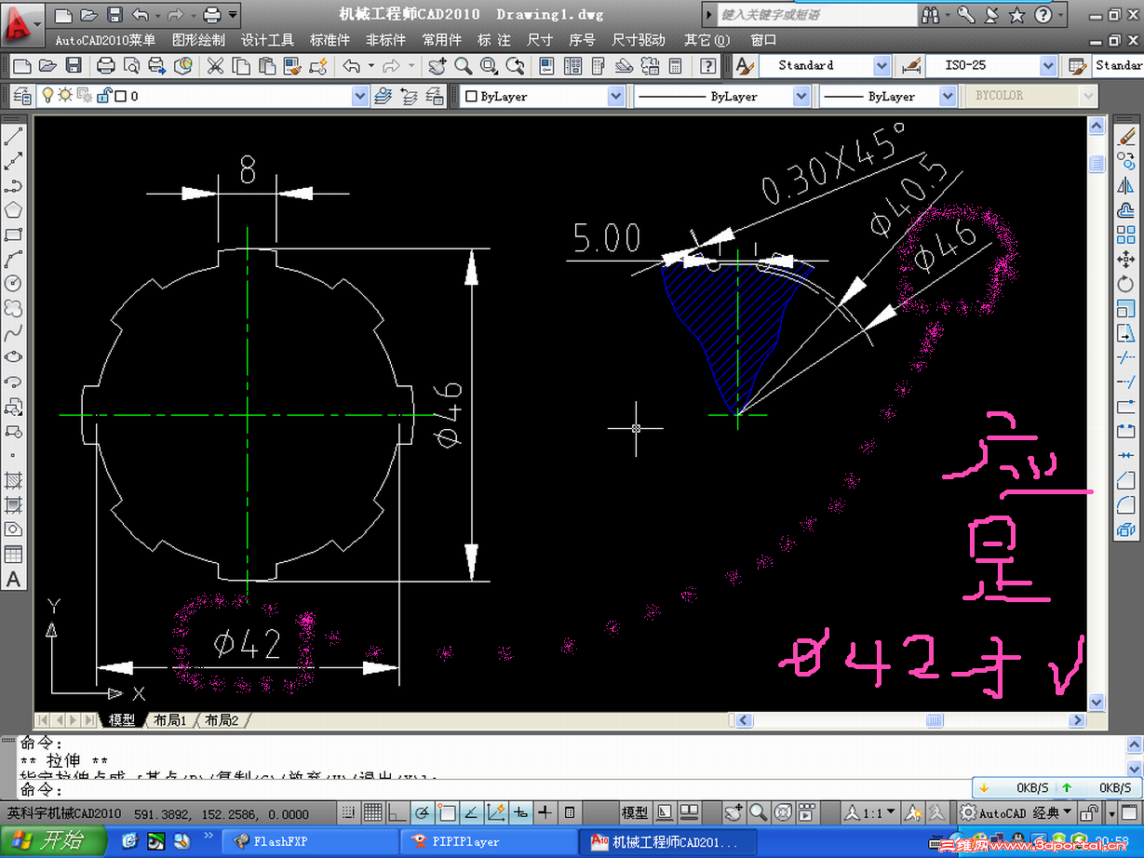Image resolution: width=1144 pixels, height=858 pixels.
Task: Open the 标准件 menu
Action: pos(330,40)
